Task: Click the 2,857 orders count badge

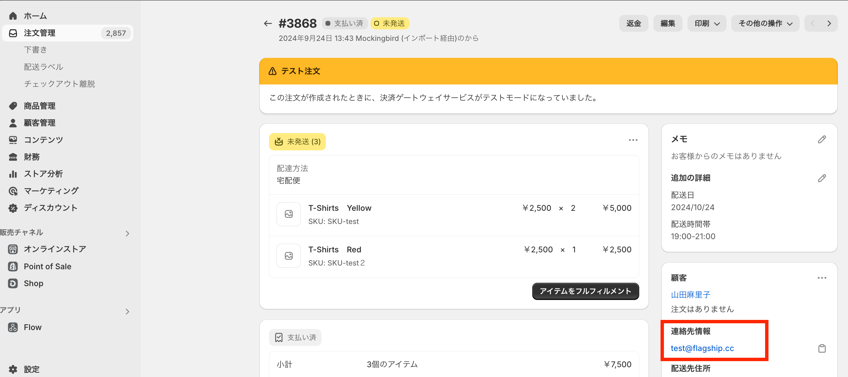Action: (x=116, y=33)
